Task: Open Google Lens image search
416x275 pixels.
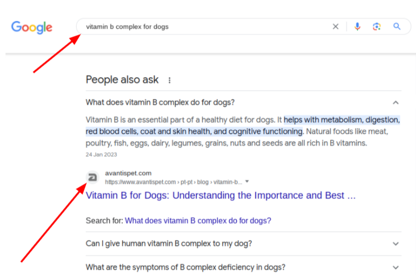Action: coord(376,27)
